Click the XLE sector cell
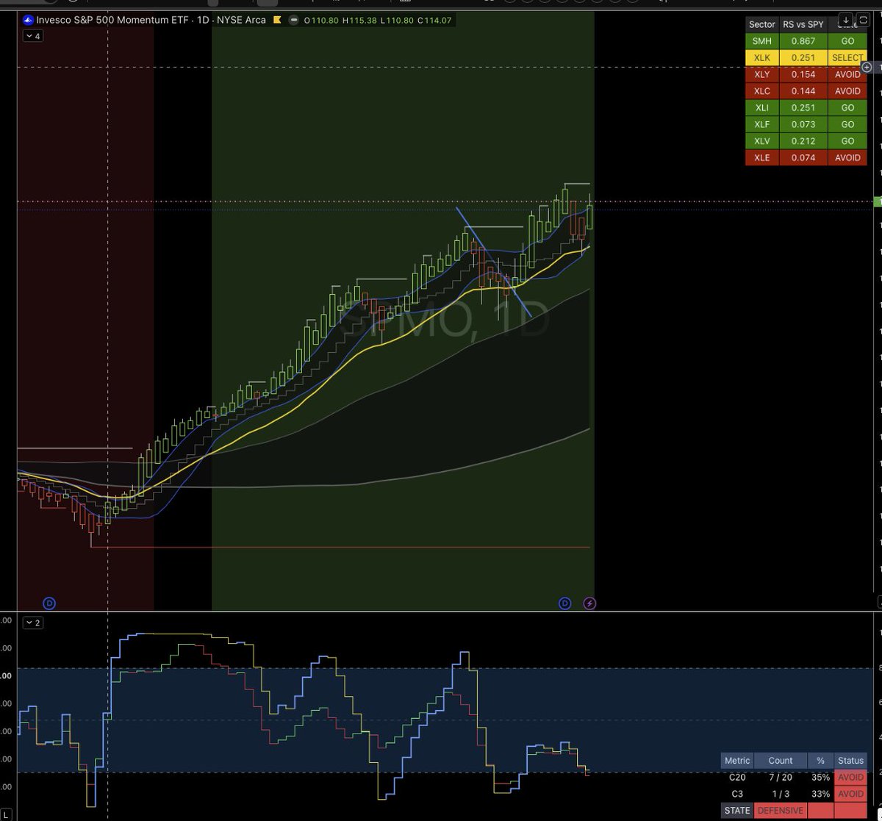The width and height of the screenshot is (882, 821). click(762, 157)
